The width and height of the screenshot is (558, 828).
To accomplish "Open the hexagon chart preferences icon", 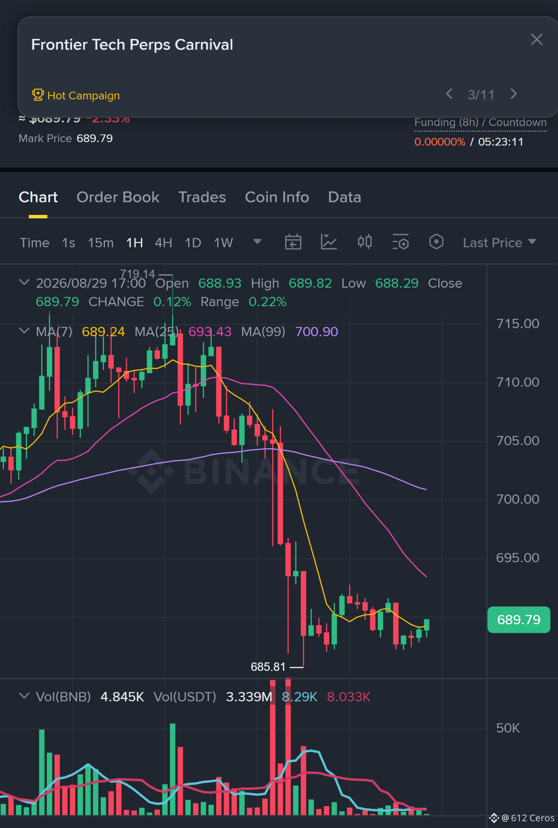I will [436, 242].
